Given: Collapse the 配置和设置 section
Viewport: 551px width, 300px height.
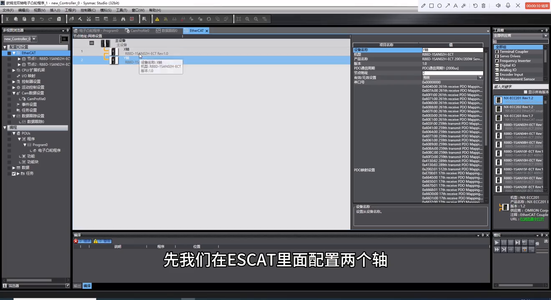Looking at the screenshot, I should (5, 47).
